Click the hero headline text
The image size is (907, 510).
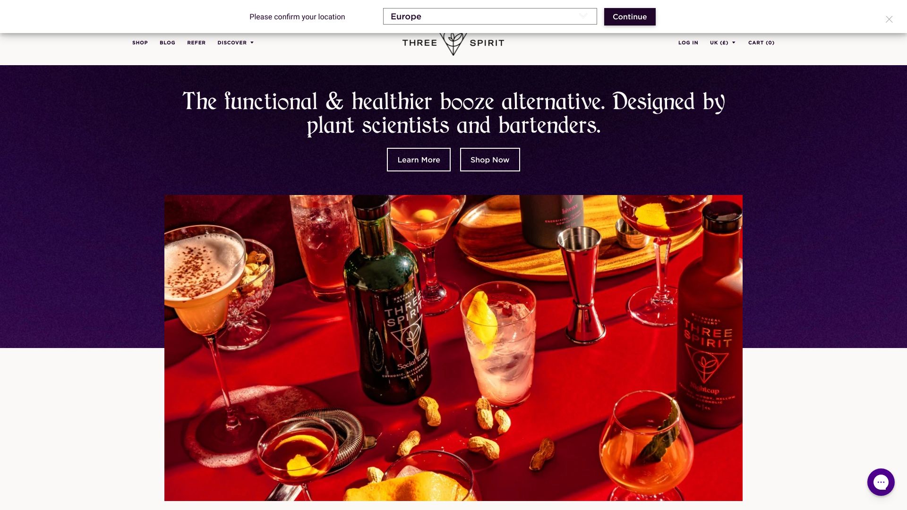pos(453,113)
